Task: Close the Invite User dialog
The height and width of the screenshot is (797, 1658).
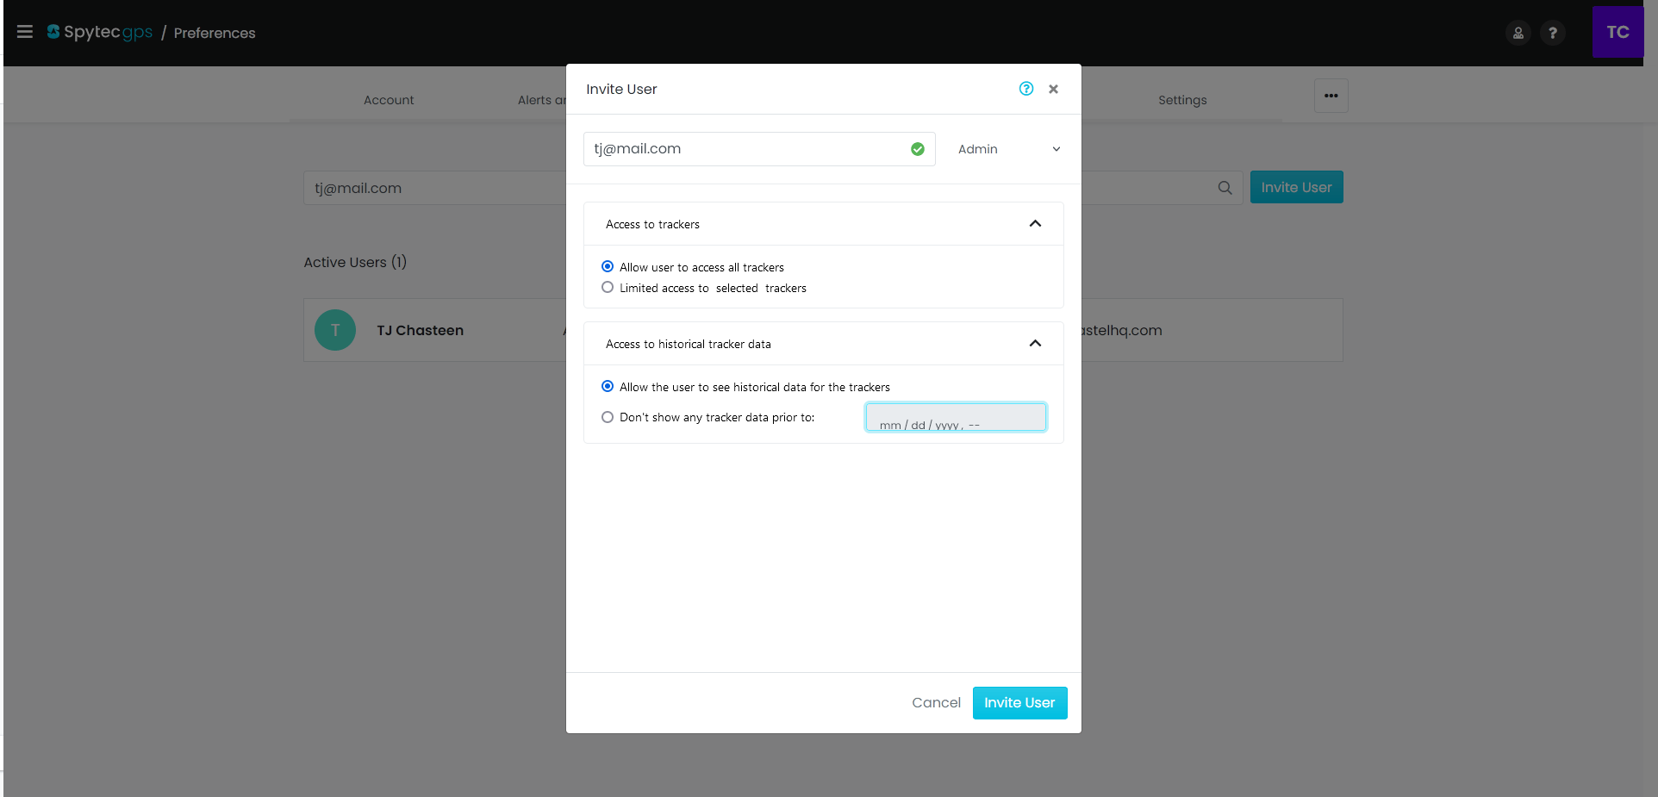Action: click(x=1053, y=89)
